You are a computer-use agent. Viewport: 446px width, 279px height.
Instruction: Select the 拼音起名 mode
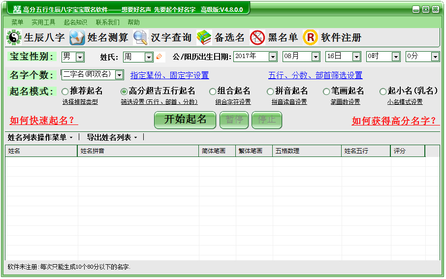click(270, 92)
